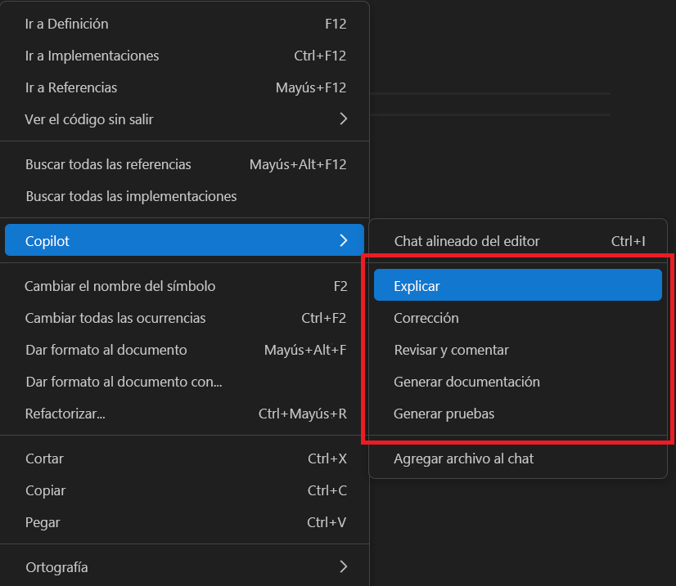Select "Cortar" to cut code
This screenshot has height=586, width=676.
click(44, 459)
